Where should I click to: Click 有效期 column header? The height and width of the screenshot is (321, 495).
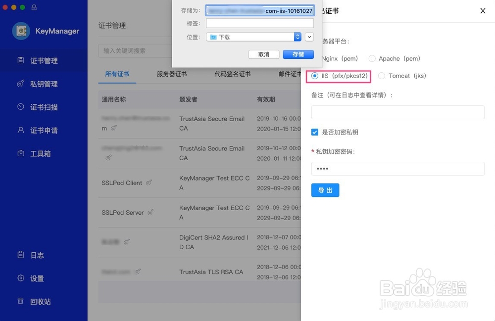pyautogui.click(x=266, y=99)
